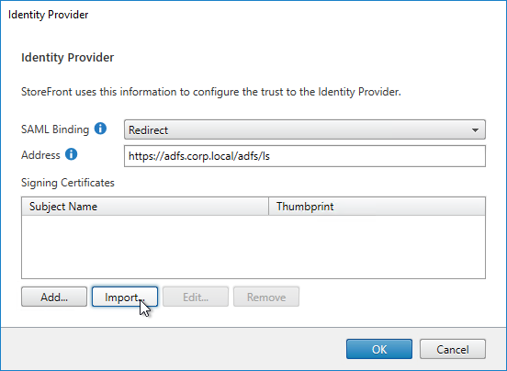Click the Address label text

click(40, 155)
